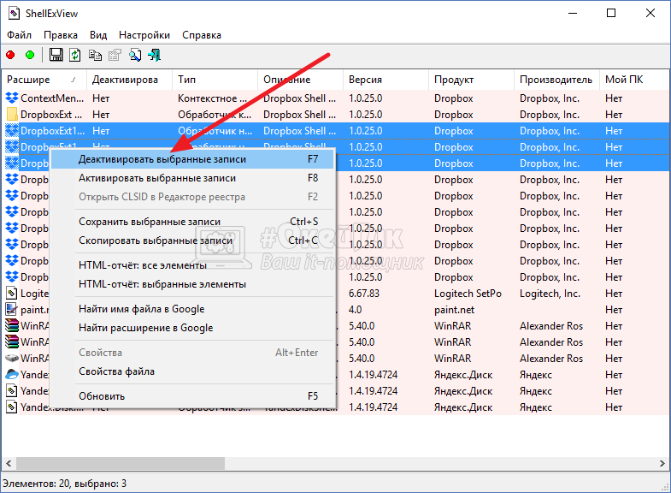Click the scrollbar right arrow

662,463
